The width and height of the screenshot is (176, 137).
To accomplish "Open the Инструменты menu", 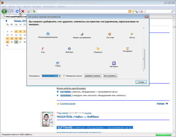I will click(49, 6).
